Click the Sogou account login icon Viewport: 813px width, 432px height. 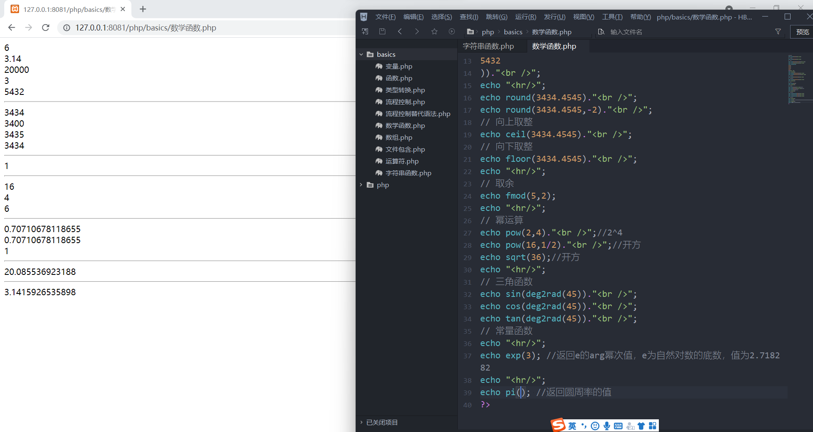pyautogui.click(x=630, y=426)
